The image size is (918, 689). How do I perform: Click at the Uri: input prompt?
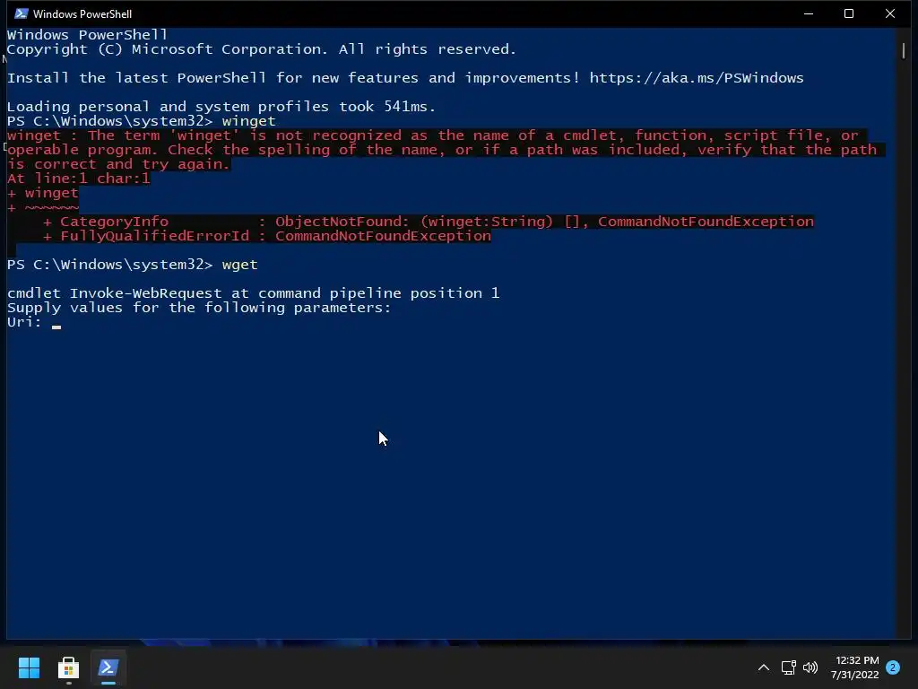(x=56, y=323)
